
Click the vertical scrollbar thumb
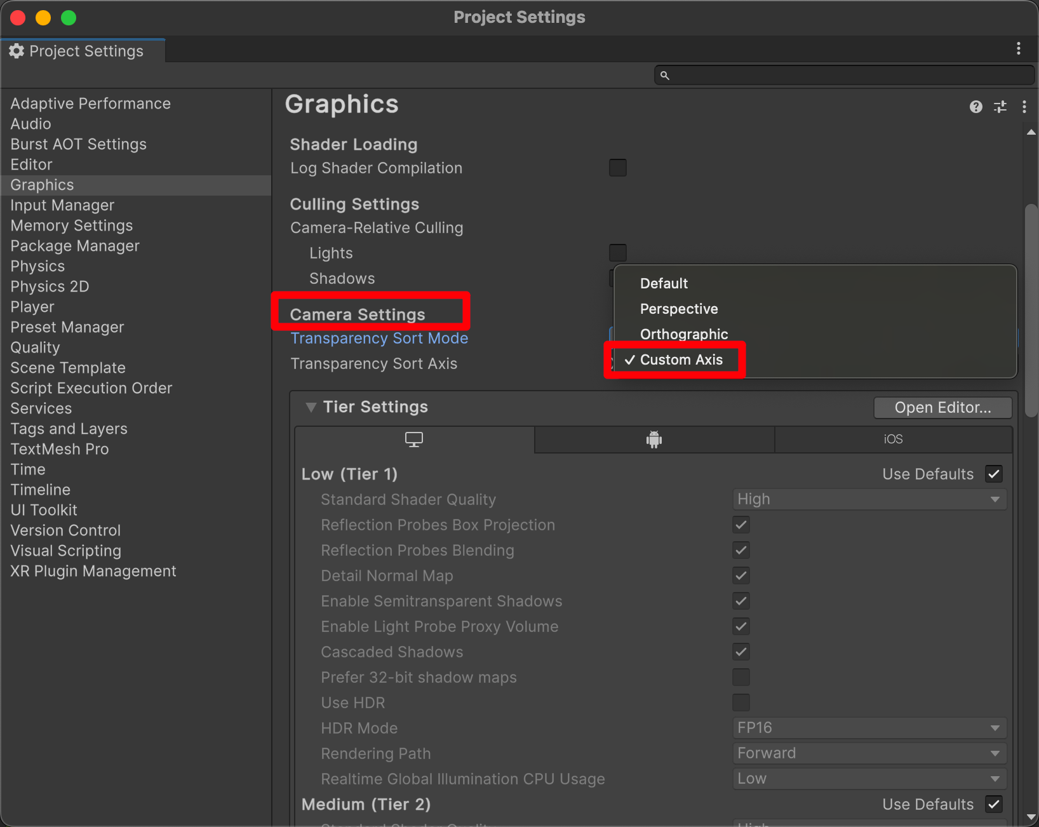tap(1031, 310)
